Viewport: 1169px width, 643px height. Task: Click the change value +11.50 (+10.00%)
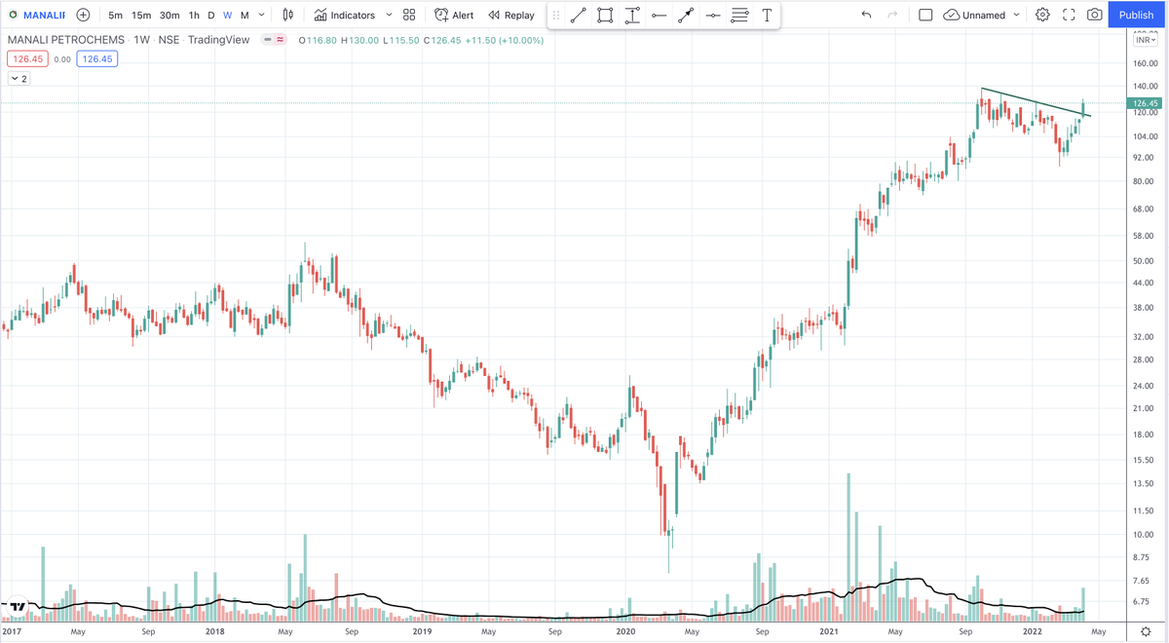tap(504, 40)
